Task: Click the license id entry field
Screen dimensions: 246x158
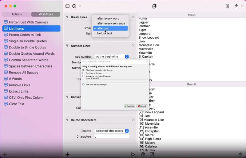Action: point(117,81)
